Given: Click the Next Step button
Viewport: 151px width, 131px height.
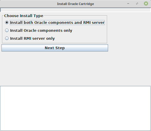Looking at the screenshot, I should 55,48.
